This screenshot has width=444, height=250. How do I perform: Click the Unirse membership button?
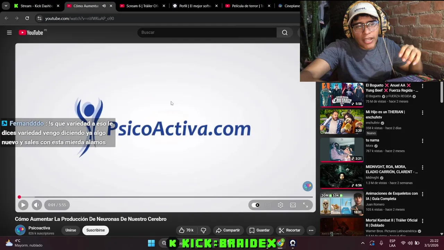pos(71,230)
